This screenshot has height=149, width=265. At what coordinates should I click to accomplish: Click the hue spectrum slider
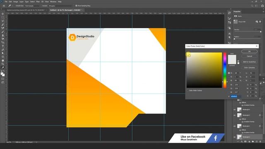(225, 70)
